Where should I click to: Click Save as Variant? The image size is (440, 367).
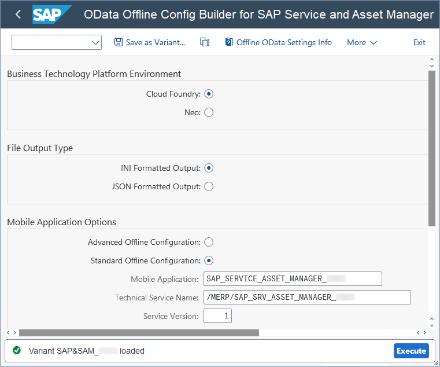(x=150, y=42)
